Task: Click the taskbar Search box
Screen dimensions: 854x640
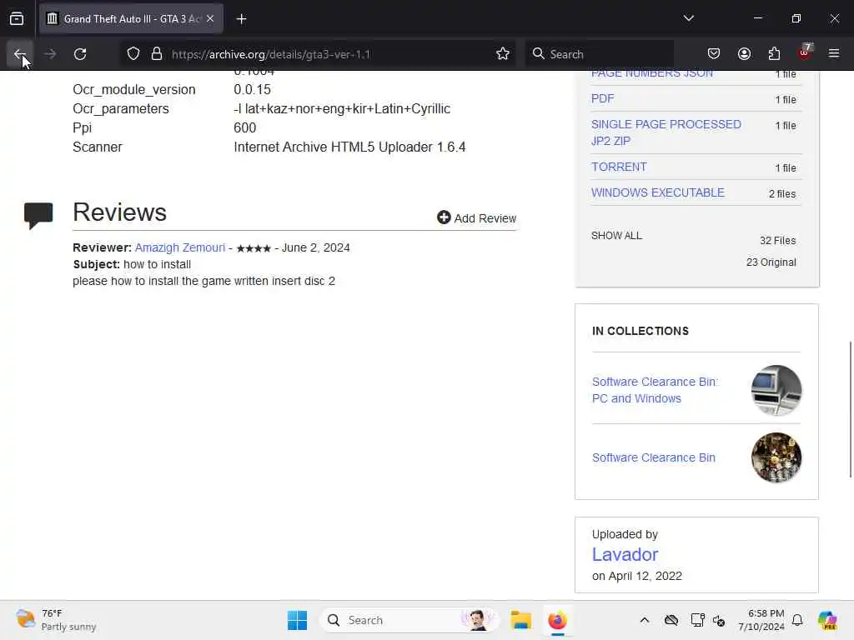Action: (409, 620)
